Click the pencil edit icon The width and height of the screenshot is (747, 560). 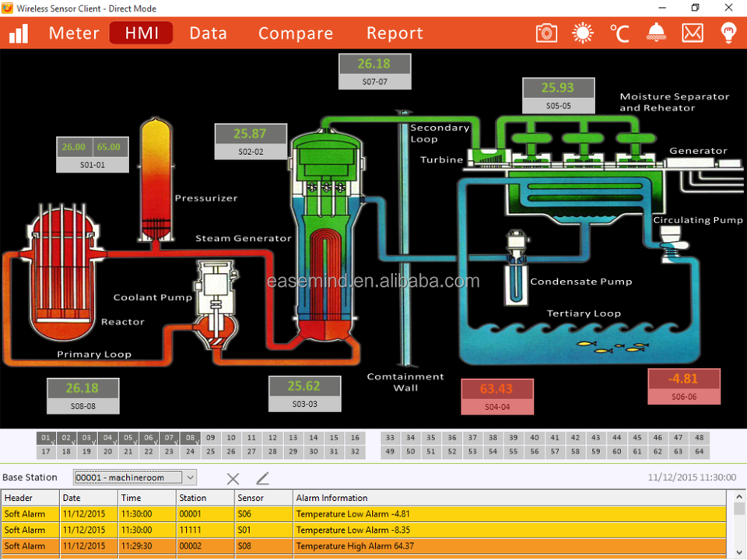pos(262,478)
